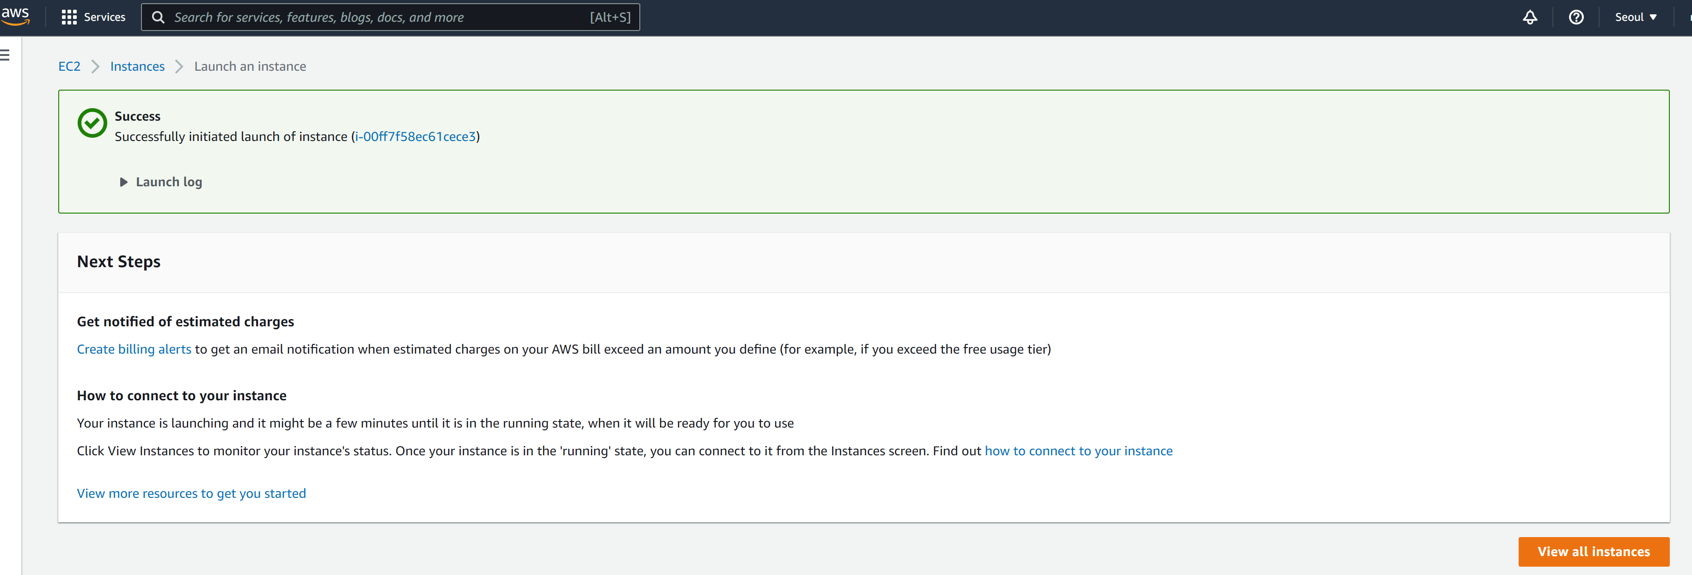This screenshot has height=575, width=1692.
Task: Open how to connect to your instance link
Action: (x=1079, y=451)
